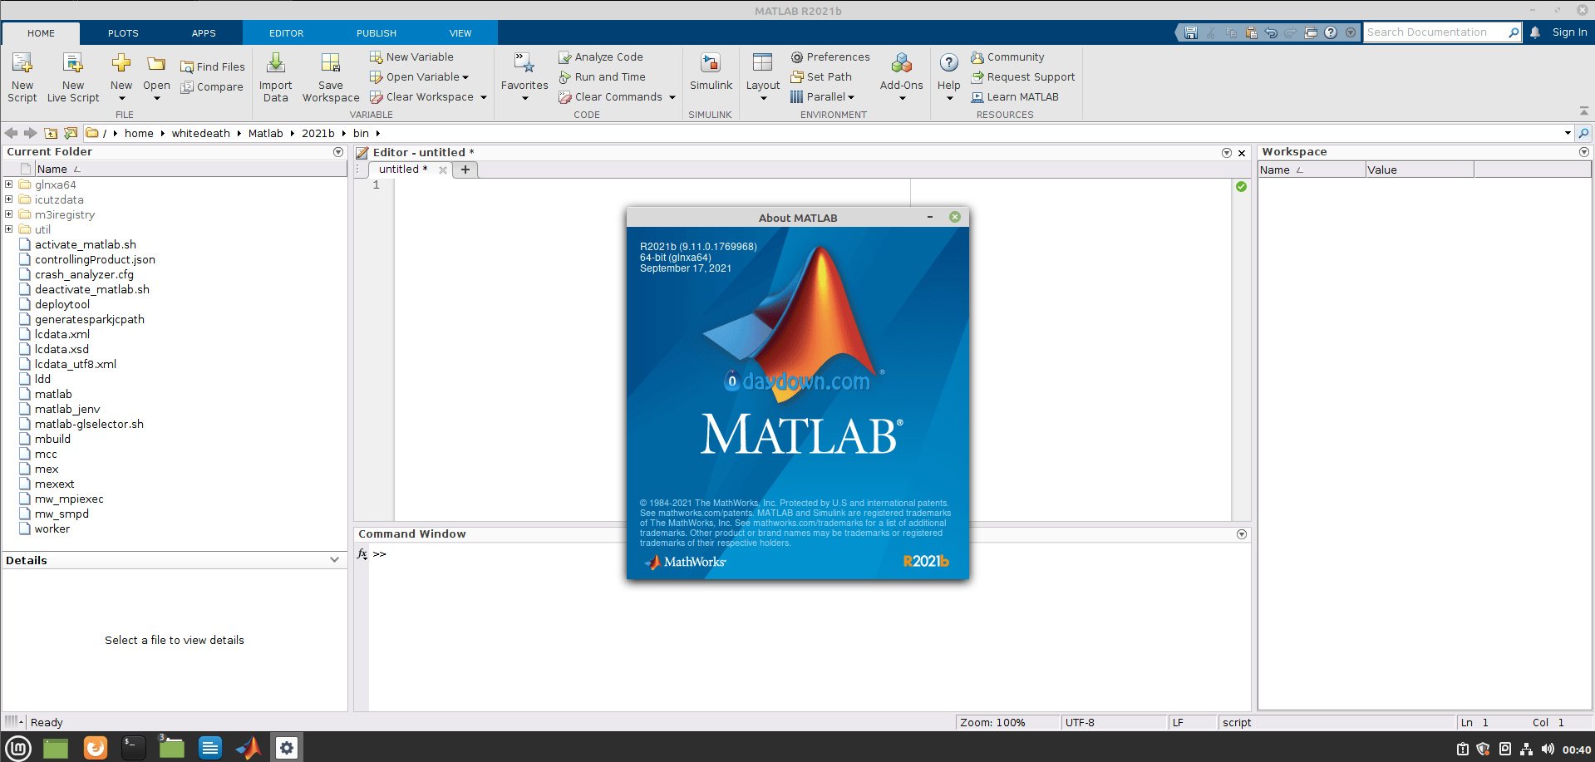Select activate_matlab.sh file
This screenshot has width=1595, height=762.
(x=86, y=244)
